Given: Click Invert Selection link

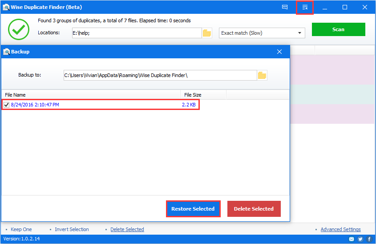Looking at the screenshot, I should (72, 229).
